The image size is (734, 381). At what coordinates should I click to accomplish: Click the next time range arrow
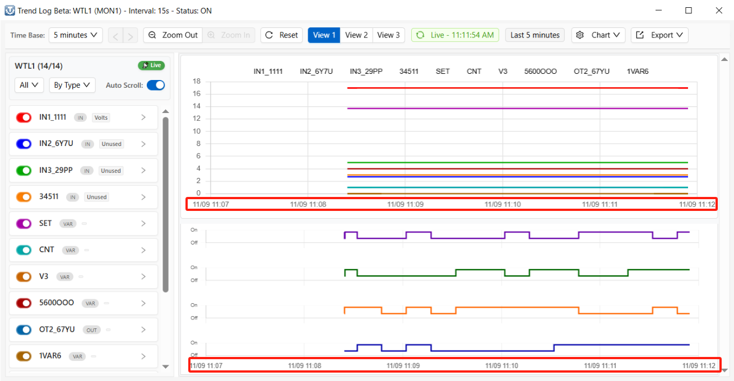pos(130,36)
